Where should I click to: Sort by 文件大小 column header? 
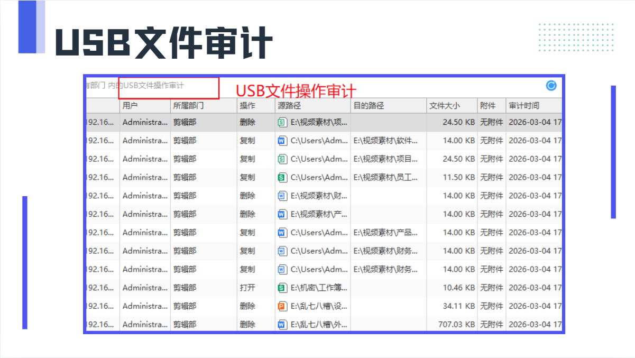(x=445, y=106)
